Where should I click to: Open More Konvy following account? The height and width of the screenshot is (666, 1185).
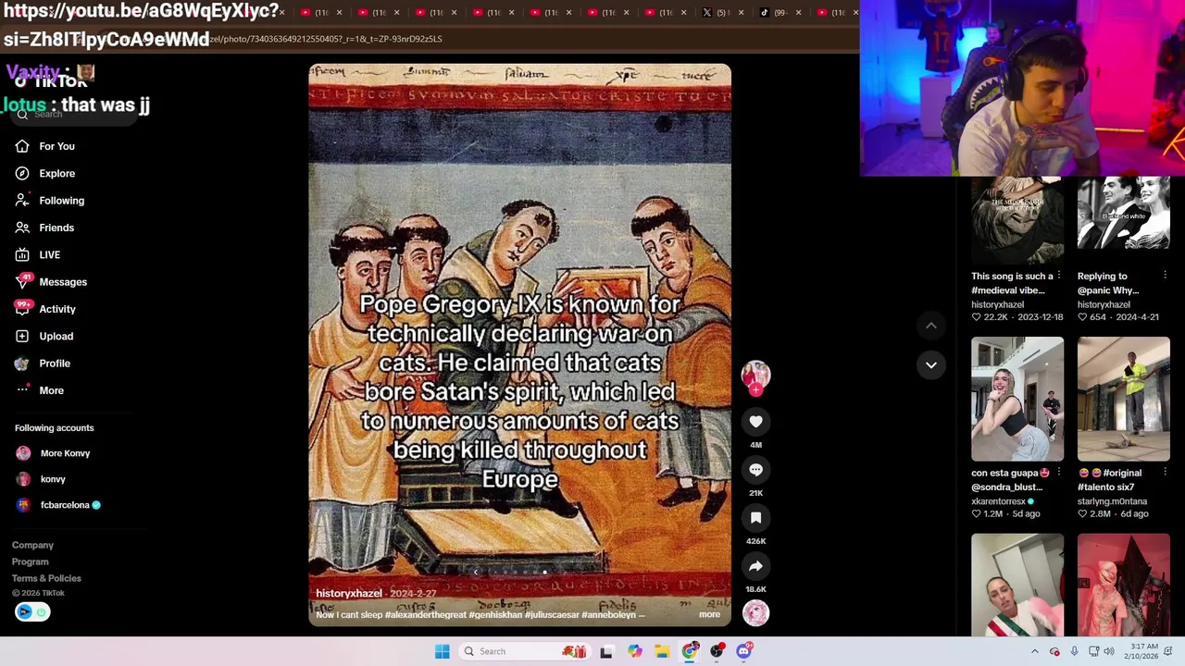(54, 453)
